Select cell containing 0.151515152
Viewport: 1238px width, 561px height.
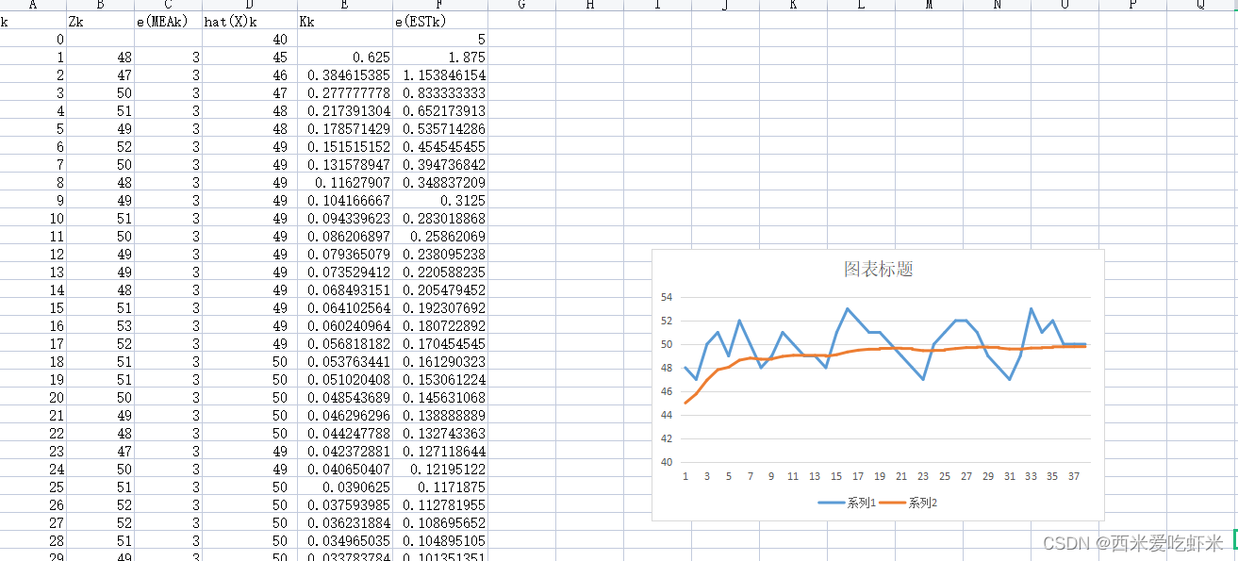tap(345, 146)
